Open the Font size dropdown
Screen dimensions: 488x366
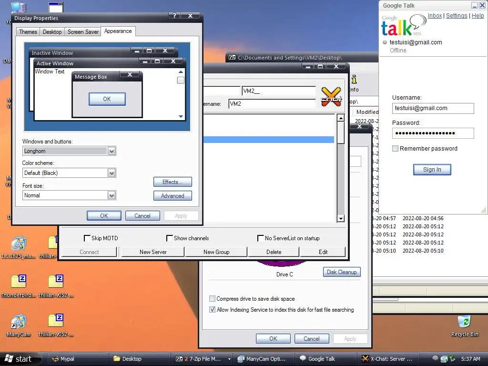112,195
